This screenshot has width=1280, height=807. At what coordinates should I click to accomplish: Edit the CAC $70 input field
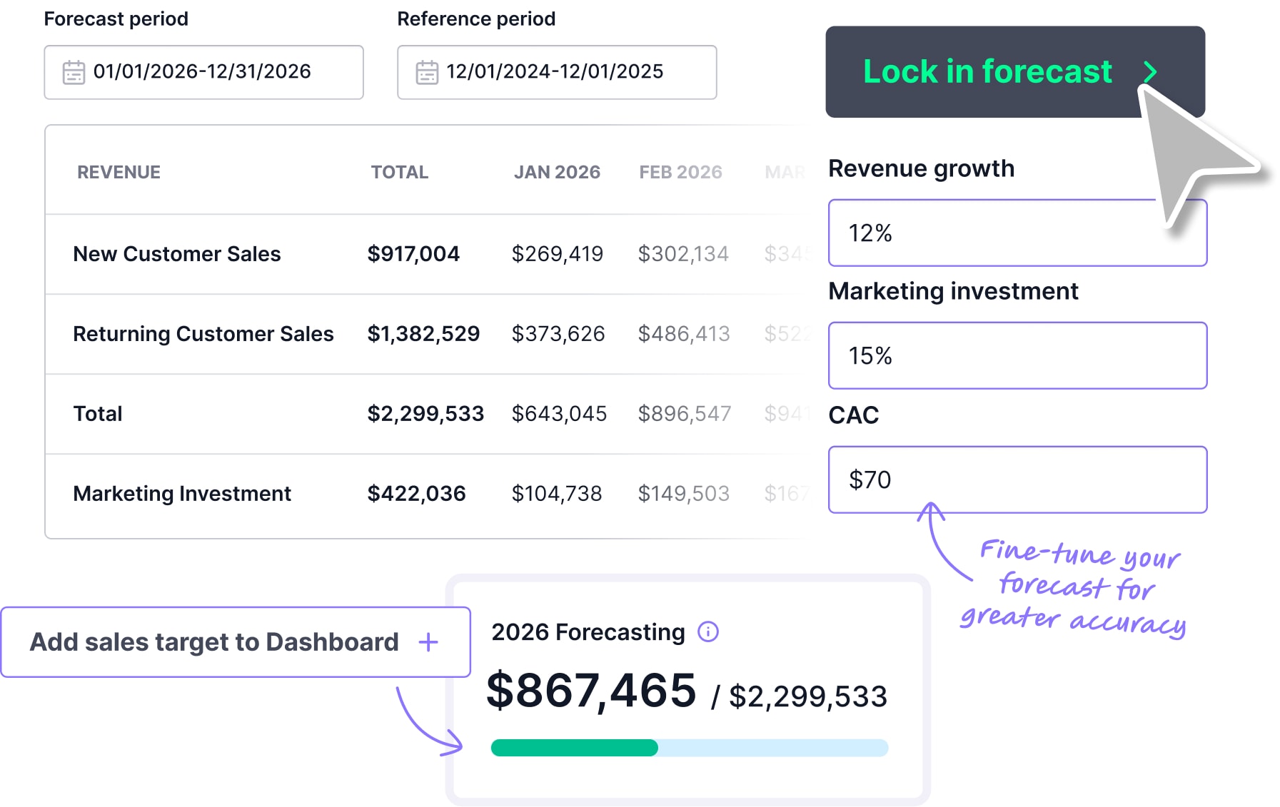(x=1017, y=479)
